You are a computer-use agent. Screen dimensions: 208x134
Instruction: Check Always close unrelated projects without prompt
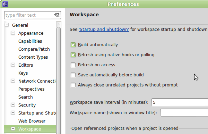[73, 85]
